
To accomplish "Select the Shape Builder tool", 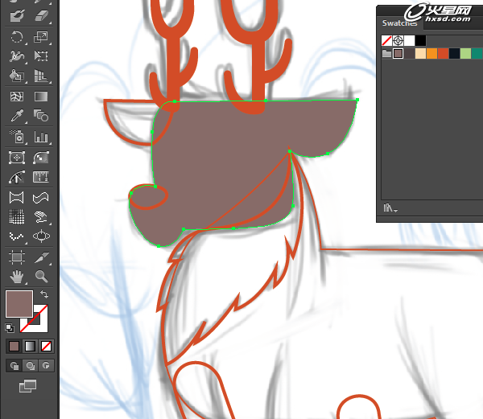I will 17,76.
